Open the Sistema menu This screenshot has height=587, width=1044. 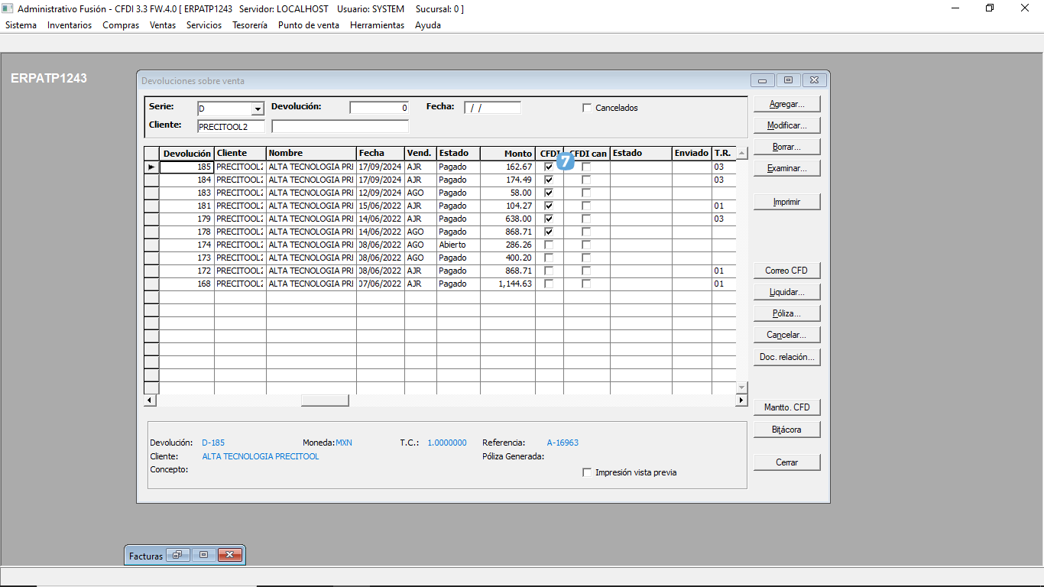(21, 25)
